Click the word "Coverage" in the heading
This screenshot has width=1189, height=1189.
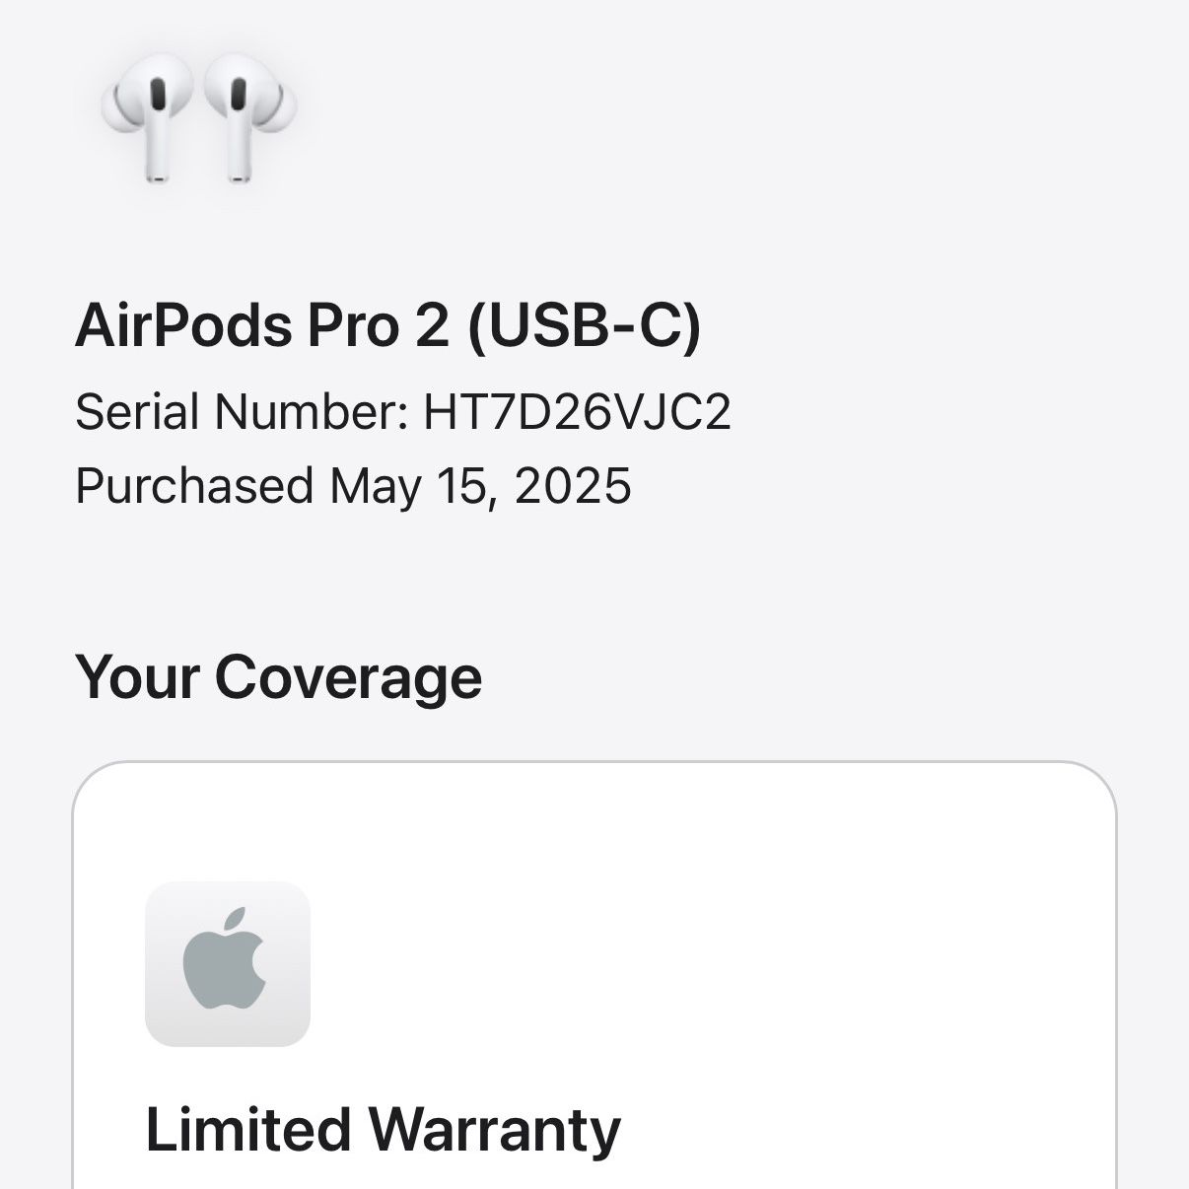pos(349,677)
